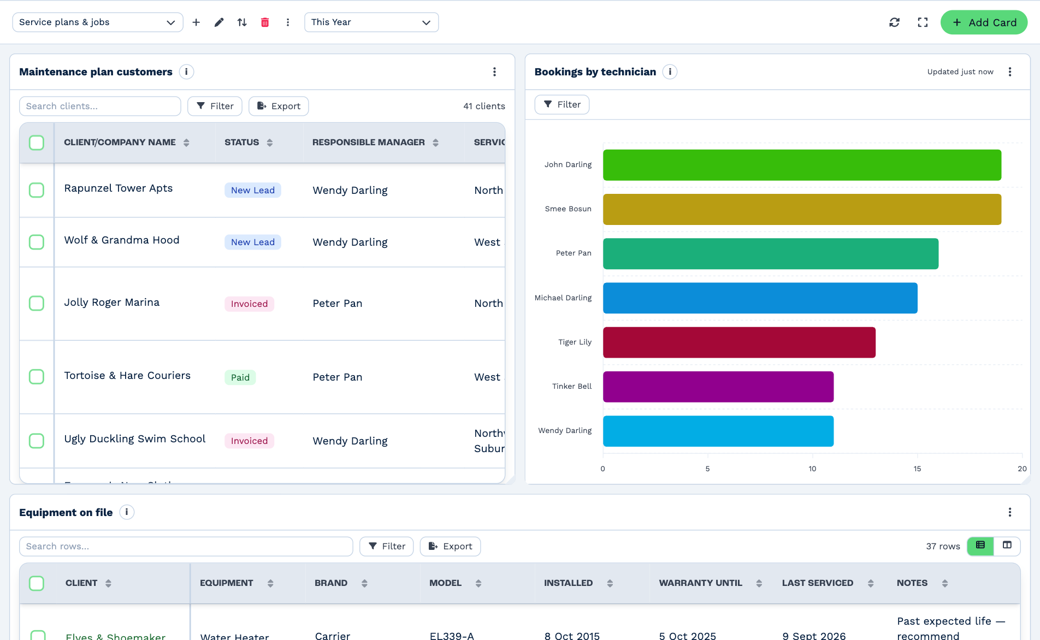Add a new dashboard with the plus icon
The image size is (1040, 640).
coord(196,22)
